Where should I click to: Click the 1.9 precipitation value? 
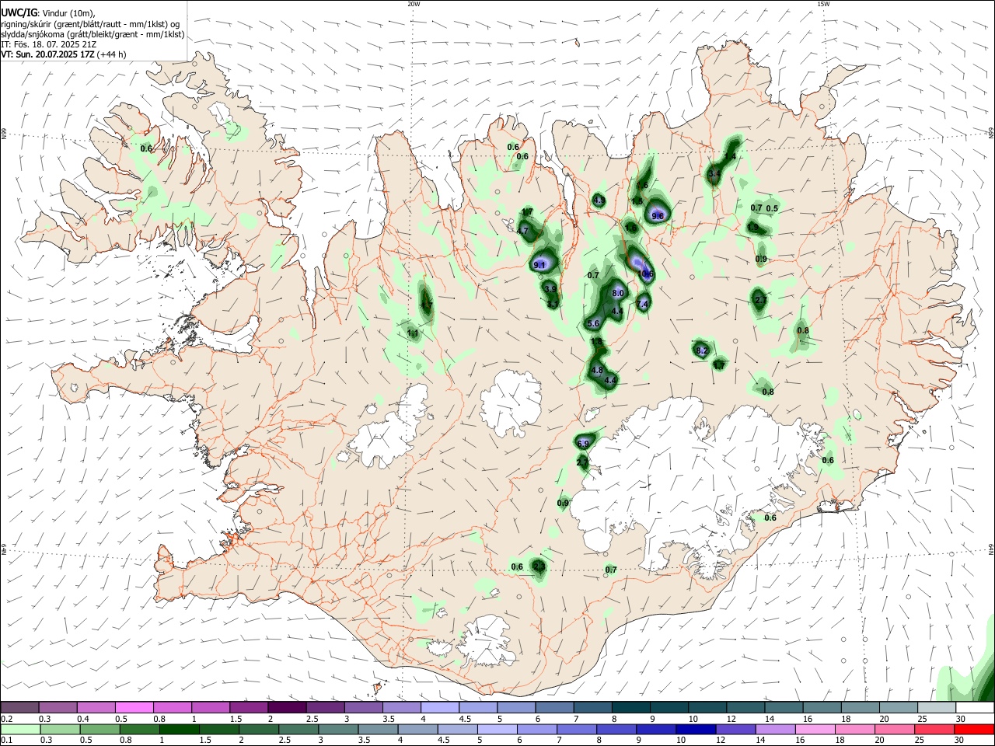point(752,227)
